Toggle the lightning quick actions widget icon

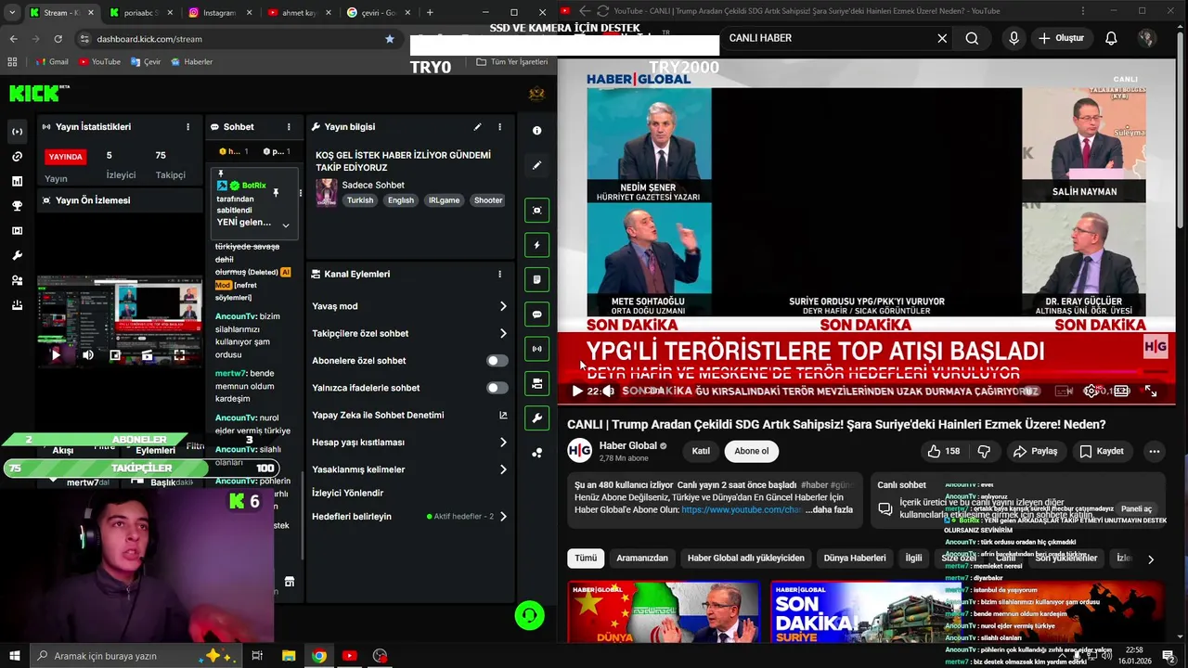pos(536,246)
